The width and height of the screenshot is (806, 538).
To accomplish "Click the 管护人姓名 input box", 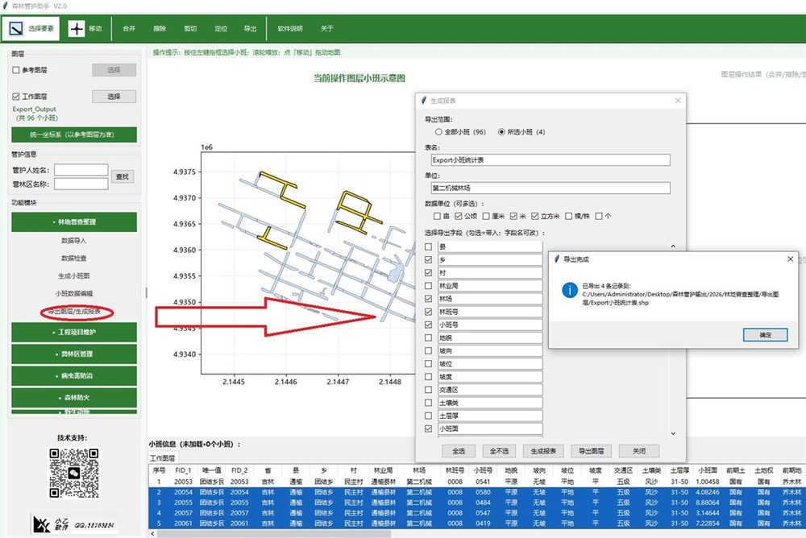I will [81, 170].
